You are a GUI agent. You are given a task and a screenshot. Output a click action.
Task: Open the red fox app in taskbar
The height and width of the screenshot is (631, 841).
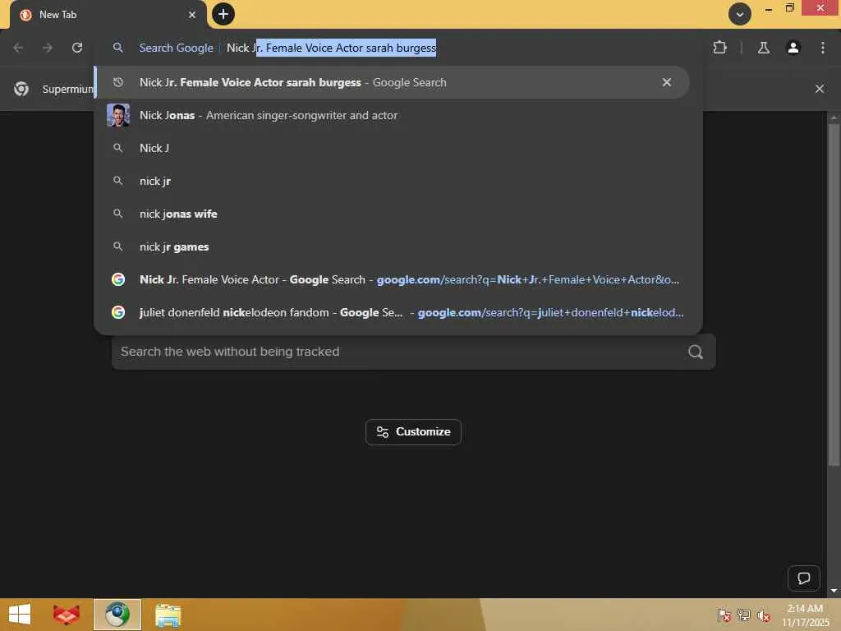coord(67,615)
